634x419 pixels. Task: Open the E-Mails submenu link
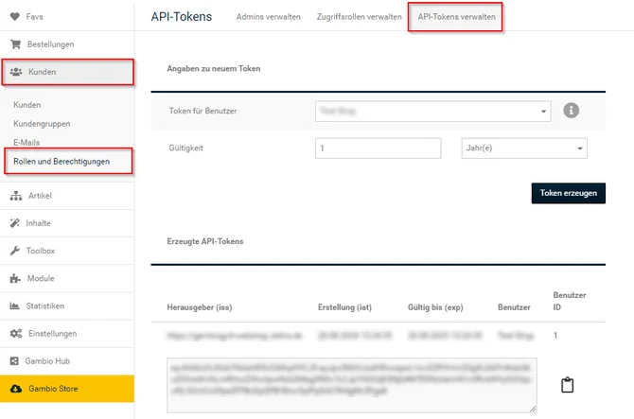[x=26, y=142]
